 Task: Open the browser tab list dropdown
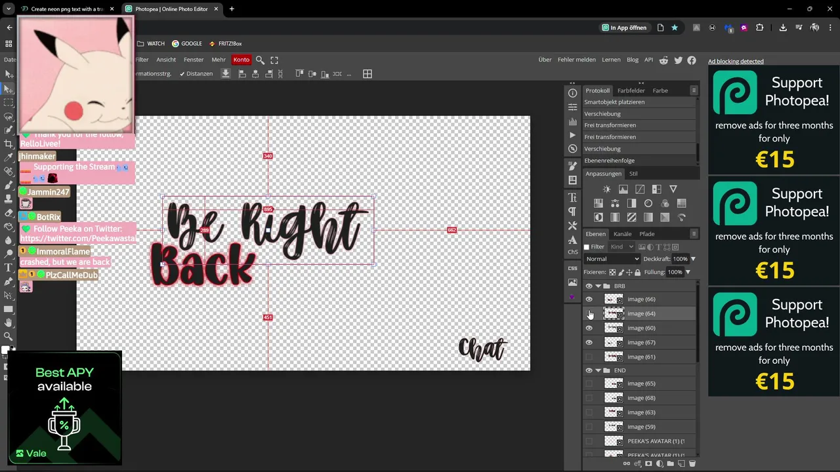point(8,9)
